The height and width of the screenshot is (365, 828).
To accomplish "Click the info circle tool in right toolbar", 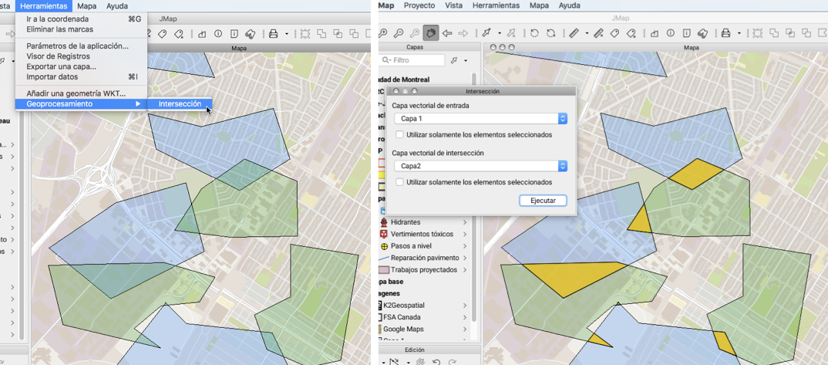I will click(x=671, y=33).
